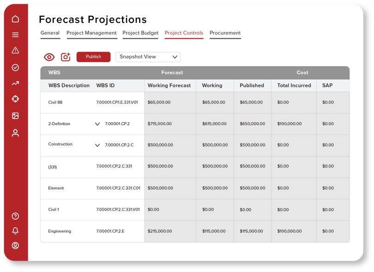Click the $650,000.00 published cell
Image resolution: width=374 pixels, height=272 pixels.
click(x=252, y=124)
